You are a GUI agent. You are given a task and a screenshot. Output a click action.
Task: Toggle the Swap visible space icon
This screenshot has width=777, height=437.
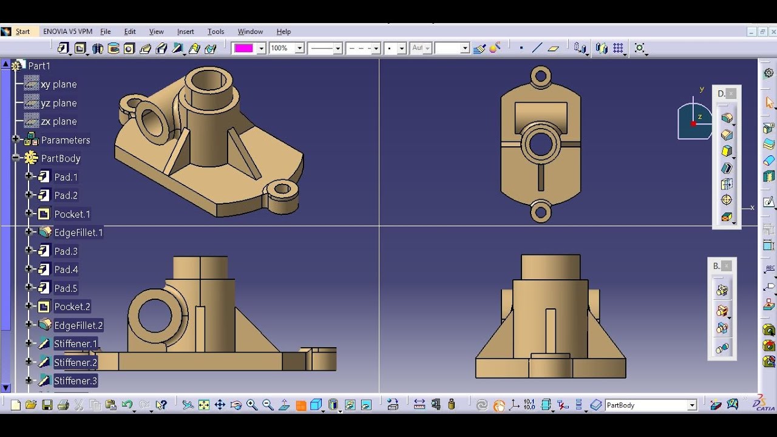click(x=366, y=405)
